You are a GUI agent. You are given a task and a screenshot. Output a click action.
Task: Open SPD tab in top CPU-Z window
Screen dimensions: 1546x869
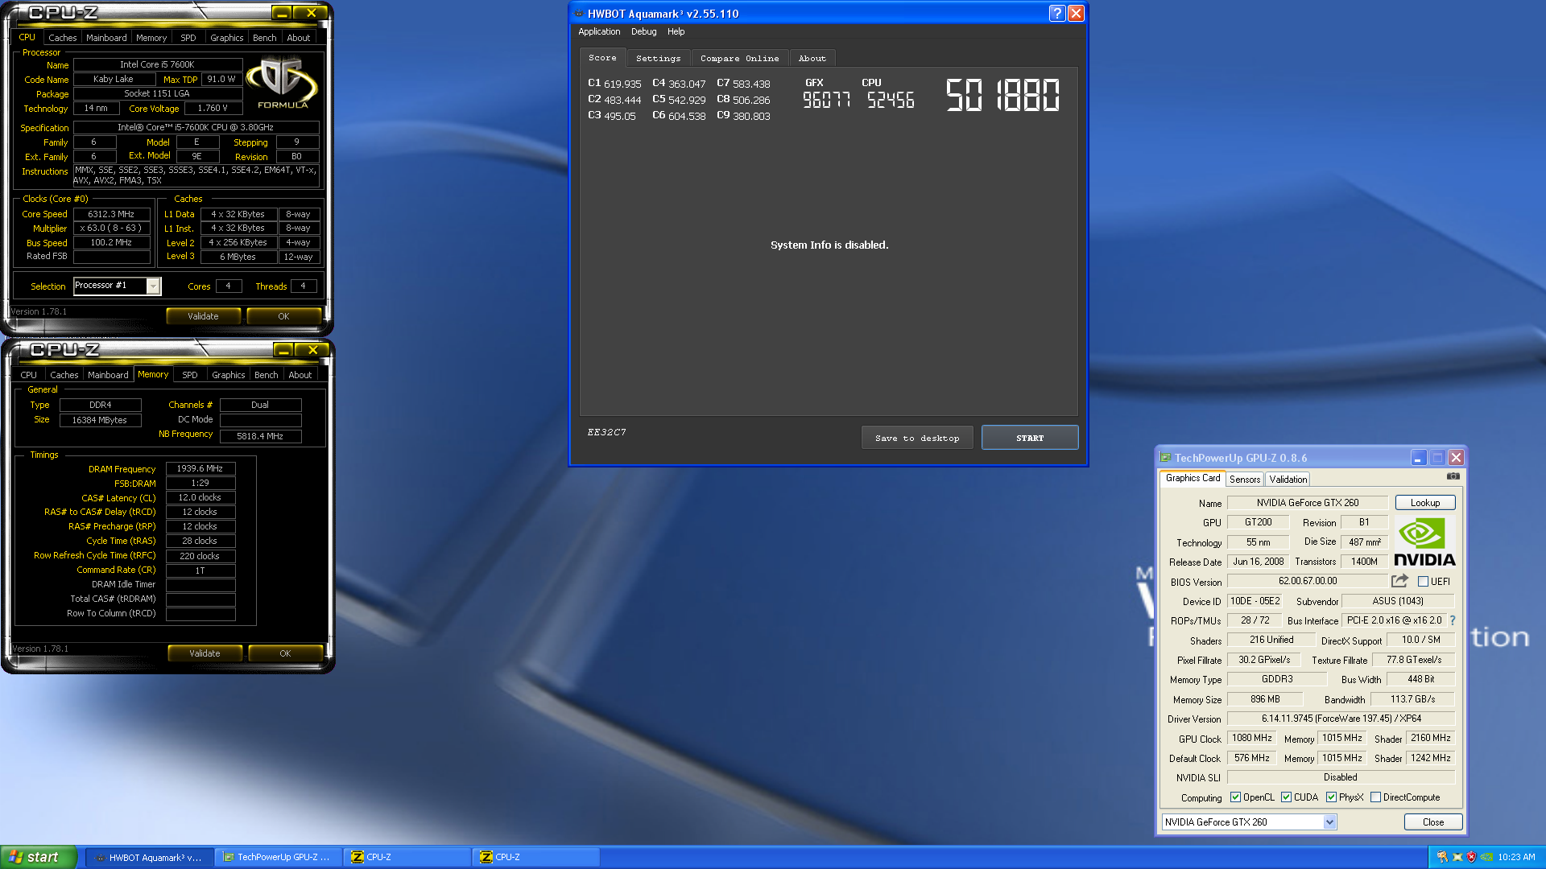(x=188, y=38)
